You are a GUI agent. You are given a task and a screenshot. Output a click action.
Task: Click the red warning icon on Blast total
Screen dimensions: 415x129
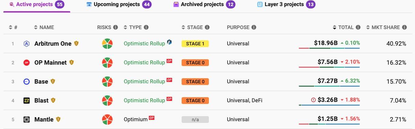[313, 100]
